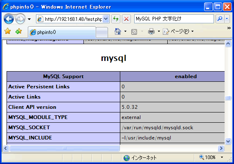Image resolution: width=234 pixels, height=164 pixels.
Task: Open the recent pages dropdown arrow
Action: (29, 19)
